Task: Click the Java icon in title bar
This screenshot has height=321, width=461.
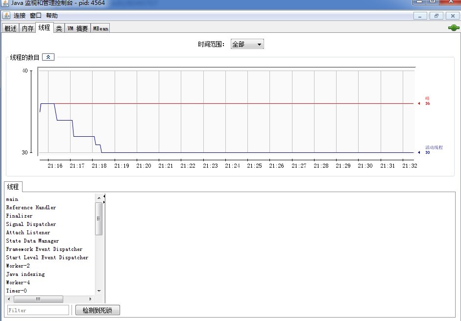Action: coord(5,3)
